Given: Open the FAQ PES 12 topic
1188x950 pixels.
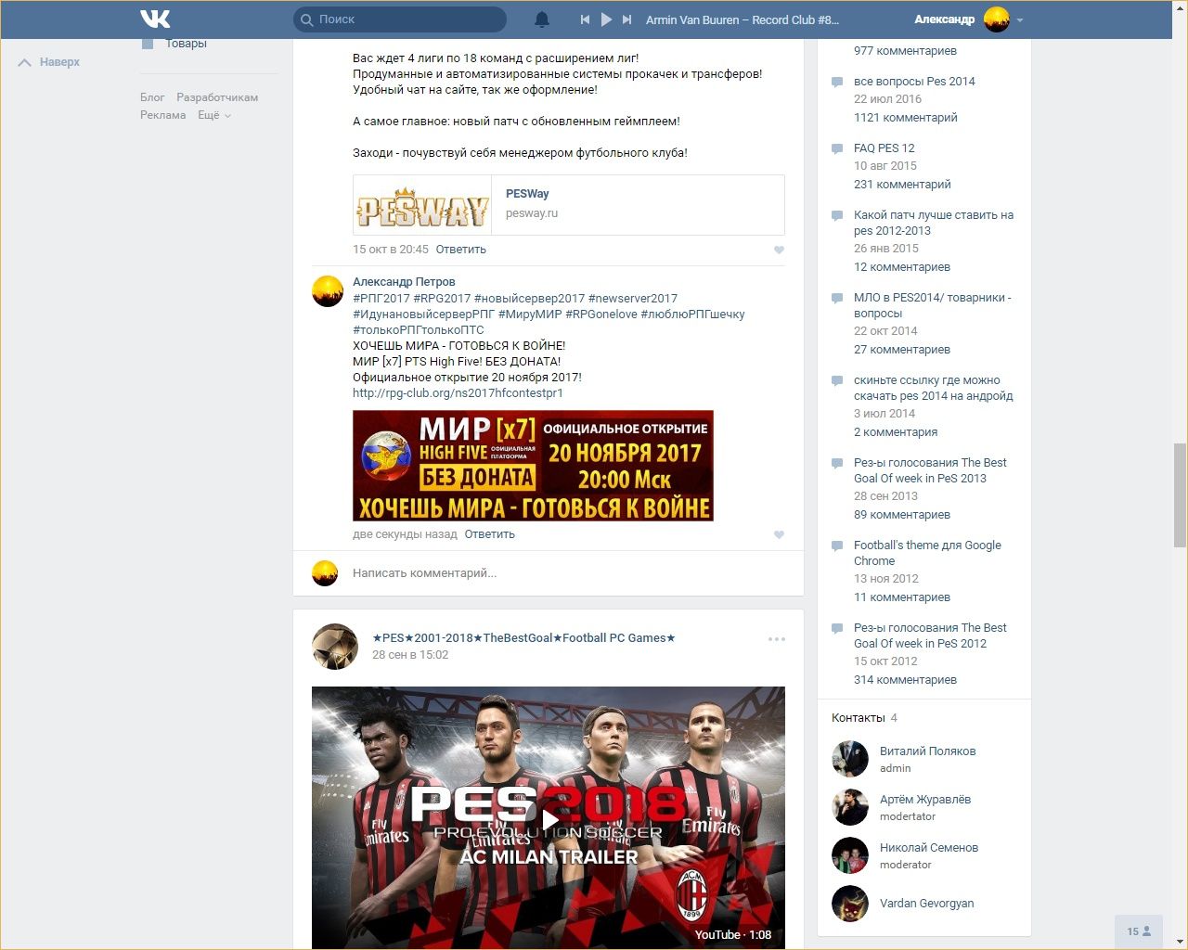Looking at the screenshot, I should tap(884, 148).
